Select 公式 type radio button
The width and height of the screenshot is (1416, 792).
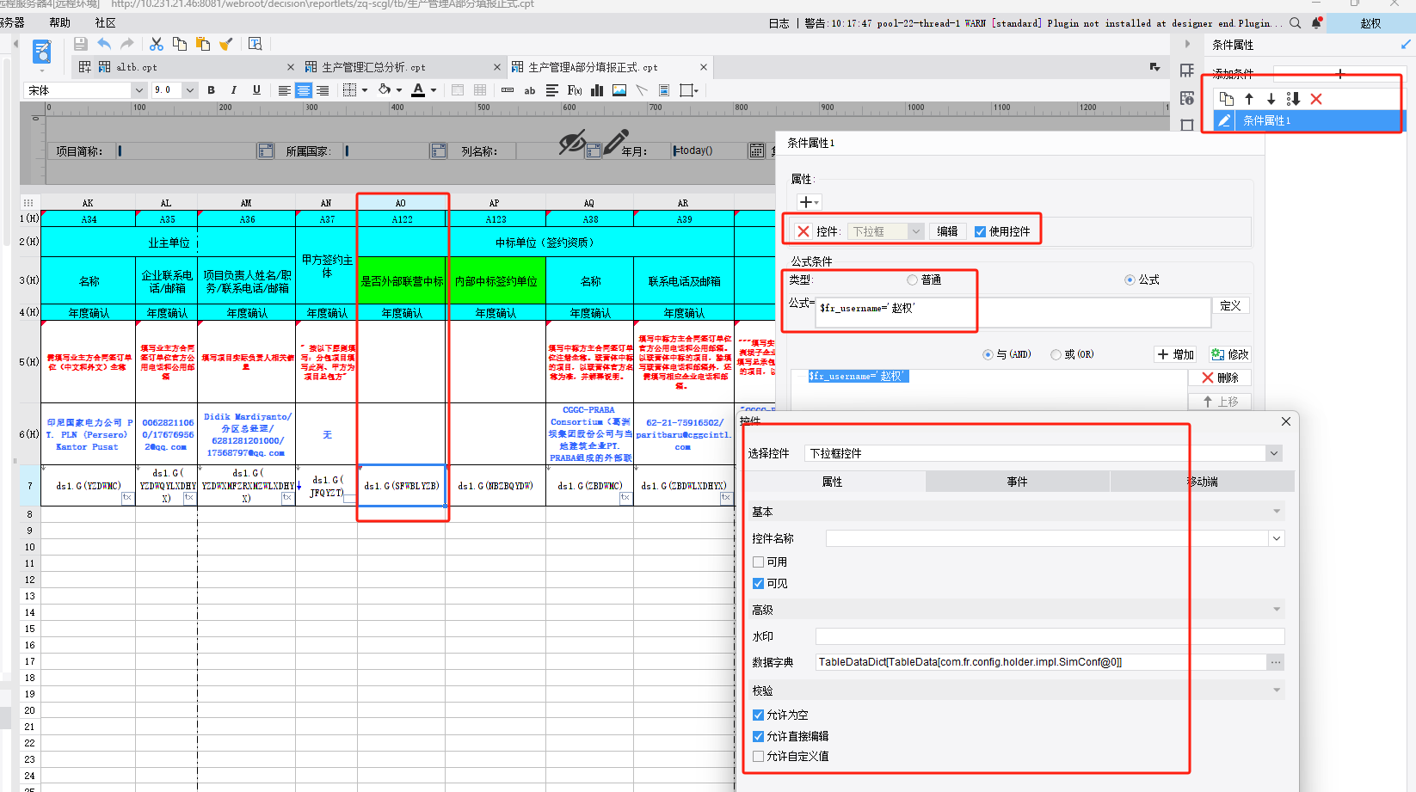click(1130, 279)
